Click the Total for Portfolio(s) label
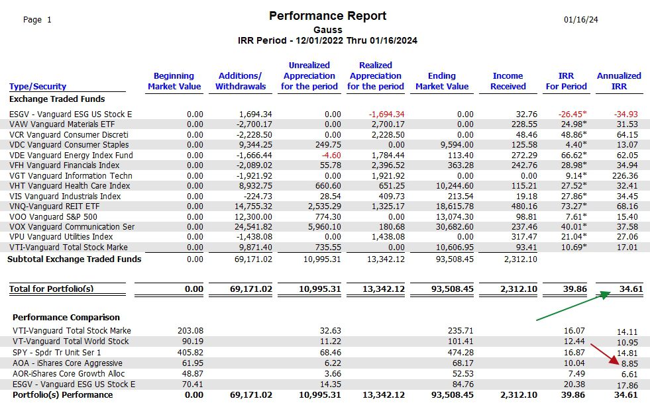The image size is (650, 405). pos(52,289)
